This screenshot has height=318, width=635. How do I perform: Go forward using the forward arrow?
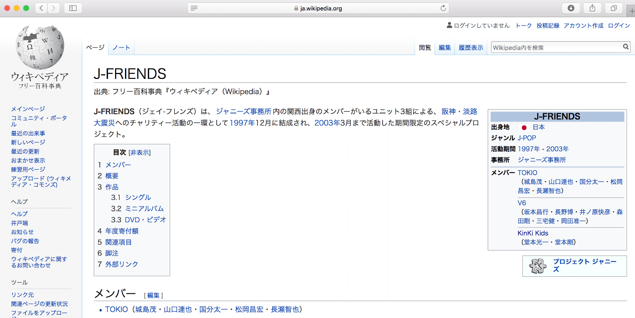click(x=53, y=8)
